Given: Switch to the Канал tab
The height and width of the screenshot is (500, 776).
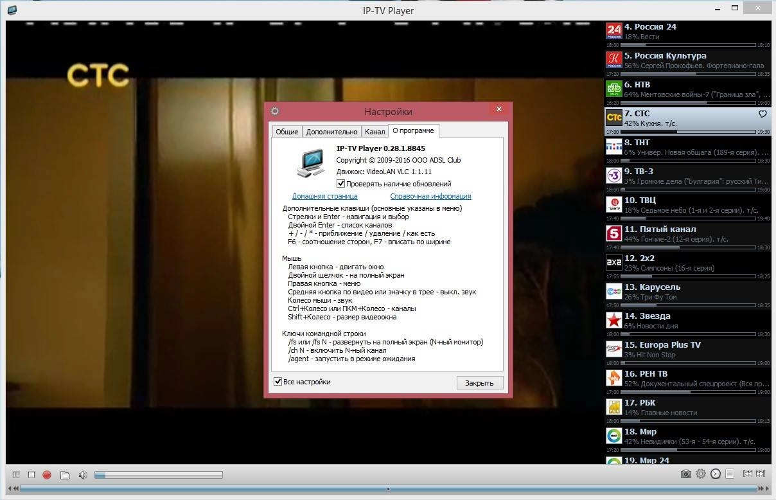Looking at the screenshot, I should pos(375,131).
